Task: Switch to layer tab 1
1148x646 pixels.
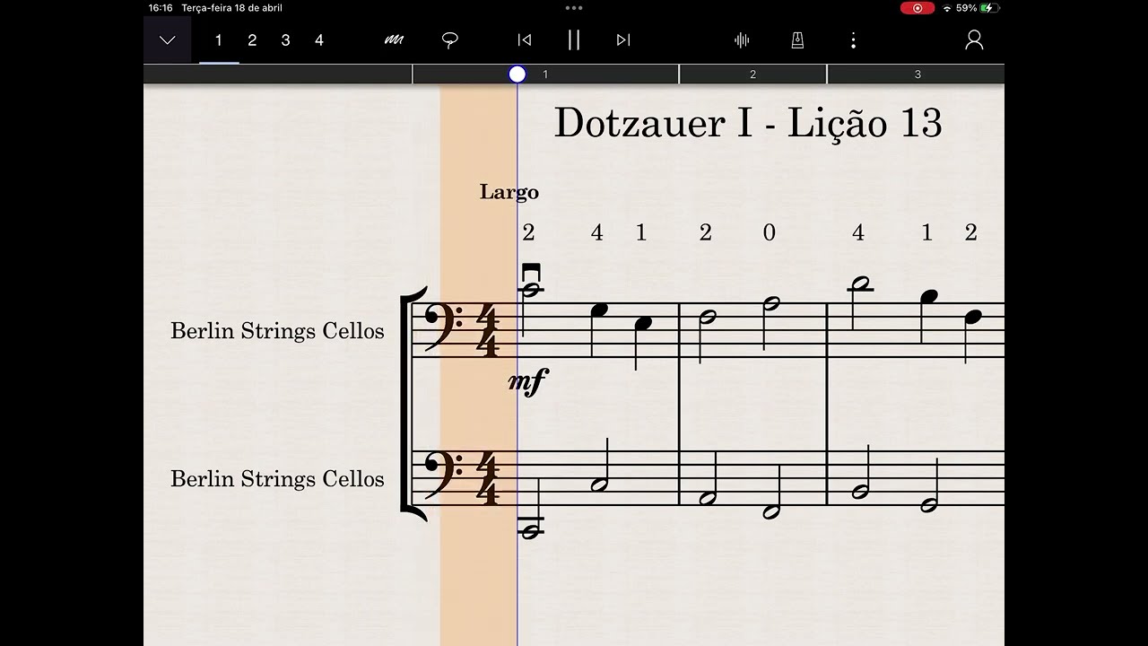Action: [219, 40]
